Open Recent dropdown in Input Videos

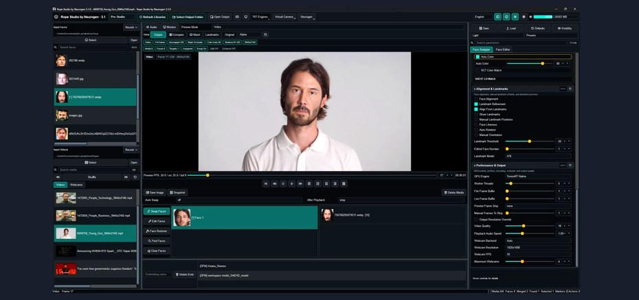(131, 150)
